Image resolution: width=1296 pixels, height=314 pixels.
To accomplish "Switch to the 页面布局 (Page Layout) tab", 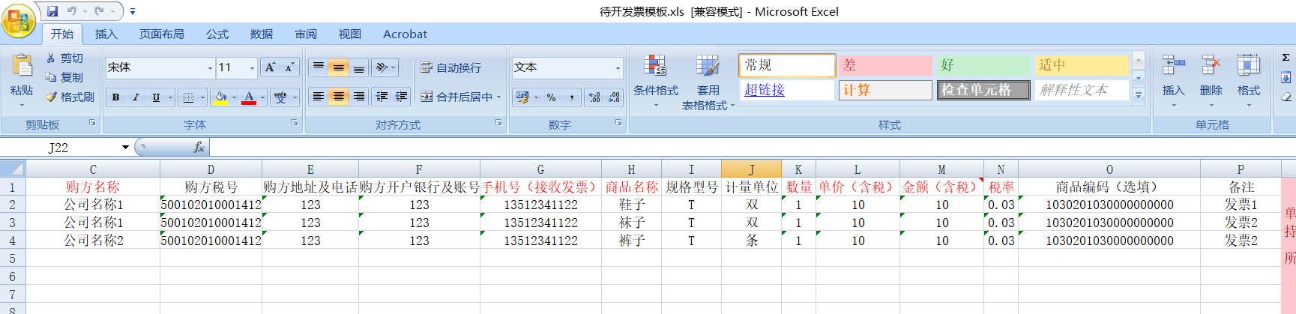I will (x=161, y=34).
